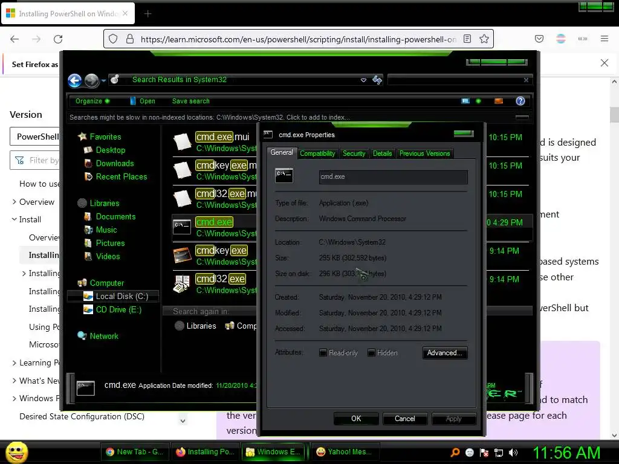Click the network tray icon
This screenshot has height=464, width=619.
point(499,453)
